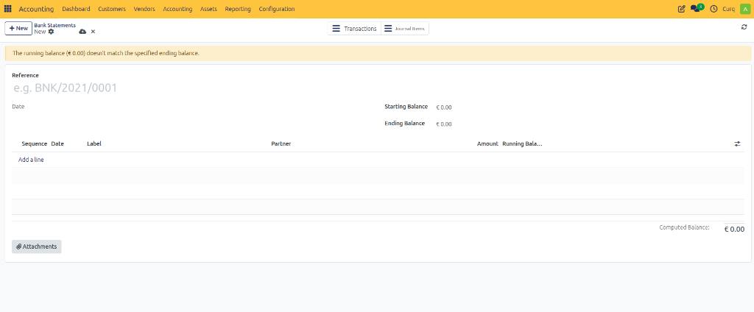Click Add a line link
Image resolution: width=754 pixels, height=312 pixels.
(x=31, y=160)
